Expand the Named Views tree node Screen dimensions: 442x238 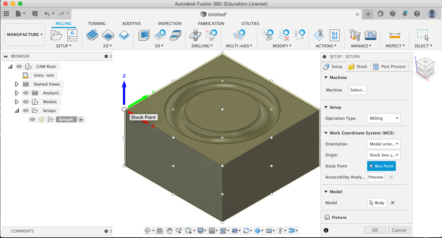pyautogui.click(x=17, y=84)
